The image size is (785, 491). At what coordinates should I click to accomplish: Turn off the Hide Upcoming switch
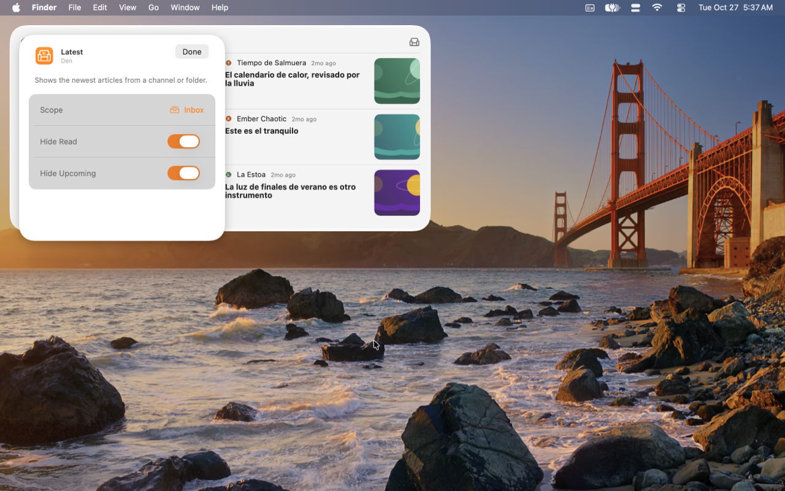[x=183, y=173]
